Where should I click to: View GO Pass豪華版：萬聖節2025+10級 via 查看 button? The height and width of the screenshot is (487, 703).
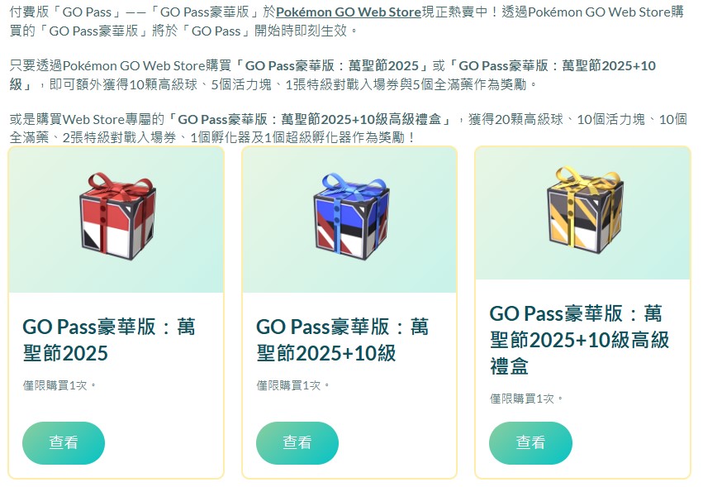(x=297, y=442)
